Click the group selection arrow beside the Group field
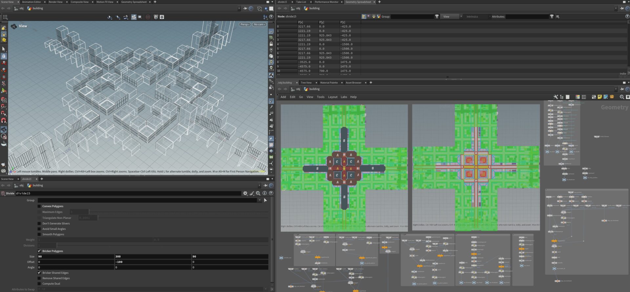 [x=265, y=200]
